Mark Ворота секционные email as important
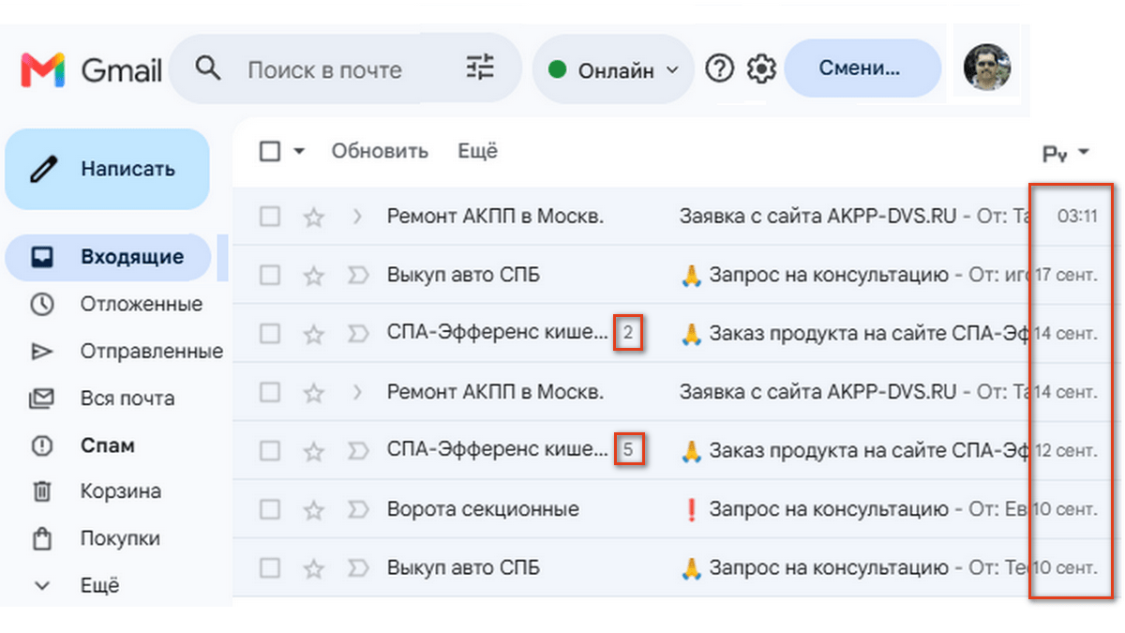 (x=357, y=510)
